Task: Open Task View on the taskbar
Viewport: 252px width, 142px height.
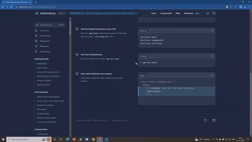Action: pyautogui.click(x=61, y=139)
